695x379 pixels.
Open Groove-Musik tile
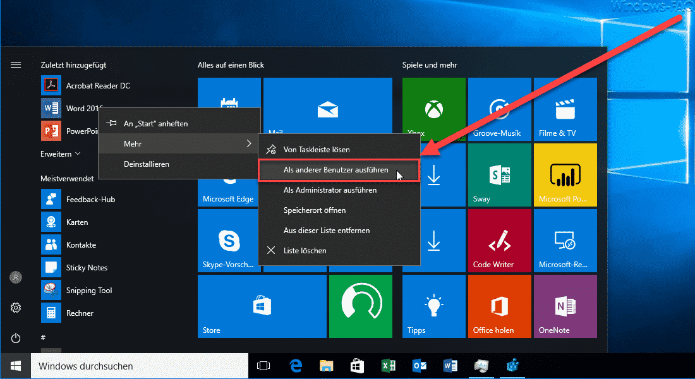tap(500, 109)
